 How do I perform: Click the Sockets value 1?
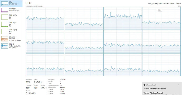[x=61, y=82]
